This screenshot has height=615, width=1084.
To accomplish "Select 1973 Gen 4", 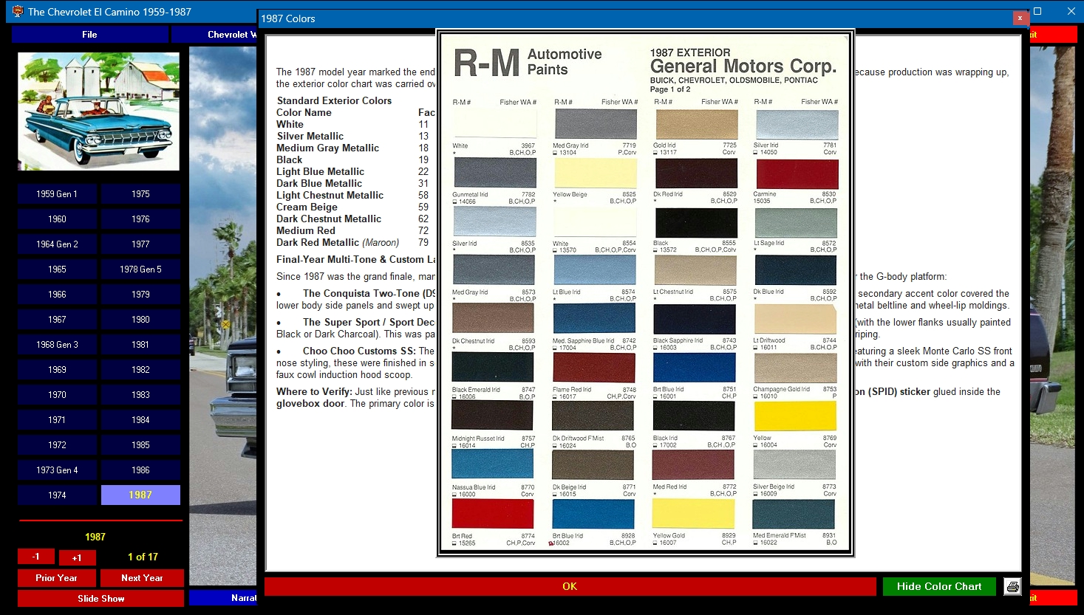I will [x=57, y=470].
